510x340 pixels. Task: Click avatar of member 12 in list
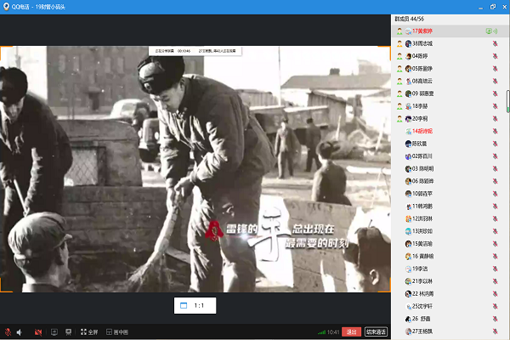[409, 219]
